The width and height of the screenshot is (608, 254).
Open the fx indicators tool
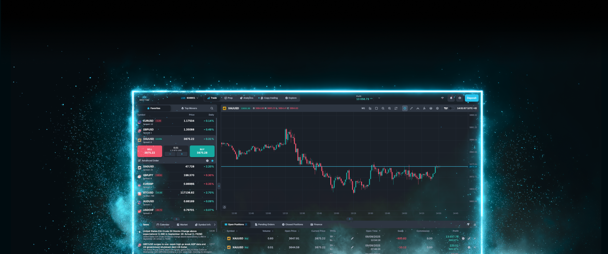[424, 108]
